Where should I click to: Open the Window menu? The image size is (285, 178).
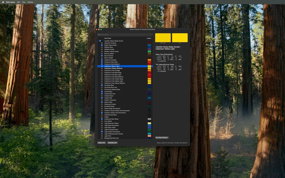pyautogui.click(x=30, y=2)
